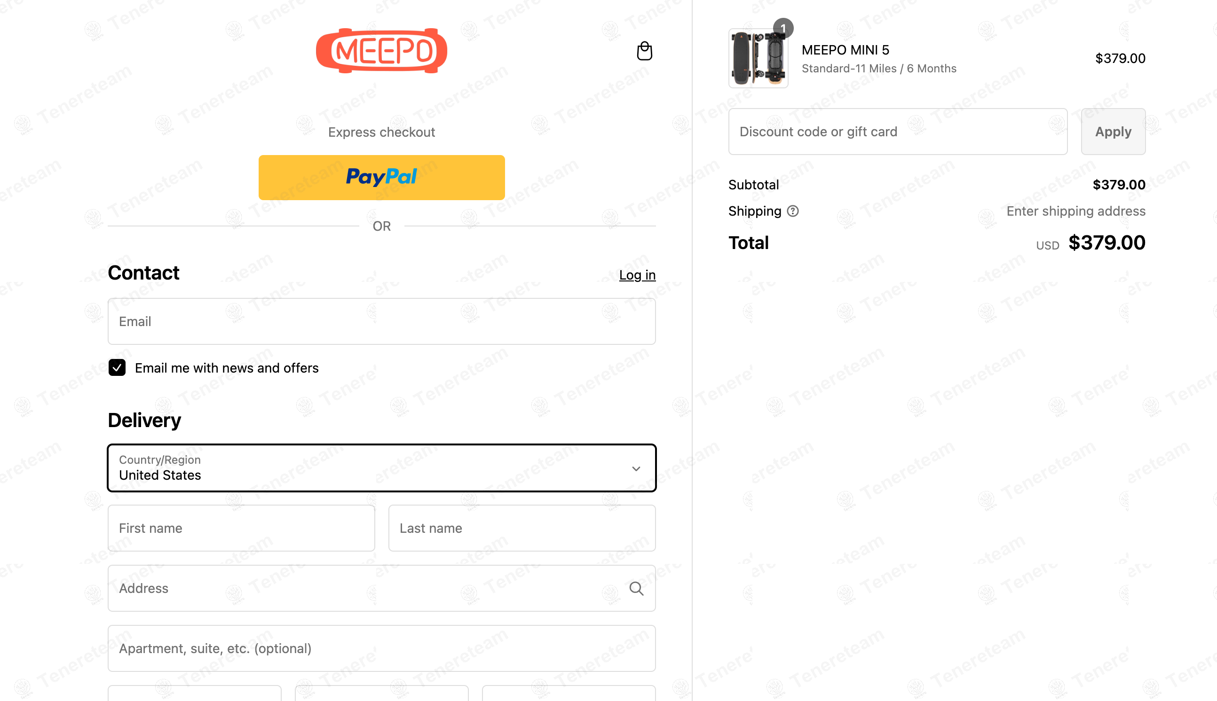Expand the Country/Region dropdown
This screenshot has width=1217, height=701.
click(381, 468)
